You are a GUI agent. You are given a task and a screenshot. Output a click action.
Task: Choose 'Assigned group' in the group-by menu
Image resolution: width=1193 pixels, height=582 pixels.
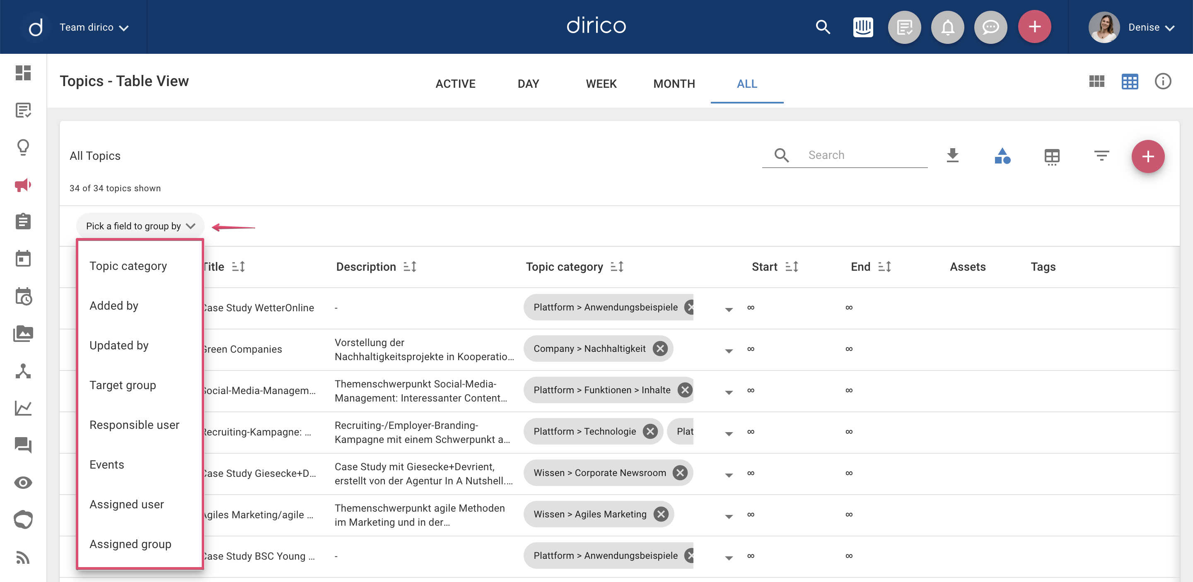tap(140, 544)
